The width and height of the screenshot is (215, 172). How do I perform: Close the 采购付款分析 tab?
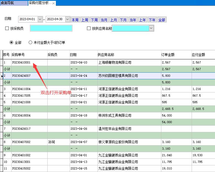point(53,3)
